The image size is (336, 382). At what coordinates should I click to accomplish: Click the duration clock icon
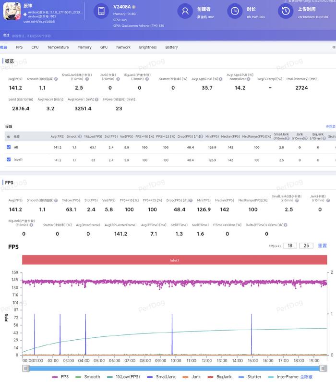click(x=234, y=12)
